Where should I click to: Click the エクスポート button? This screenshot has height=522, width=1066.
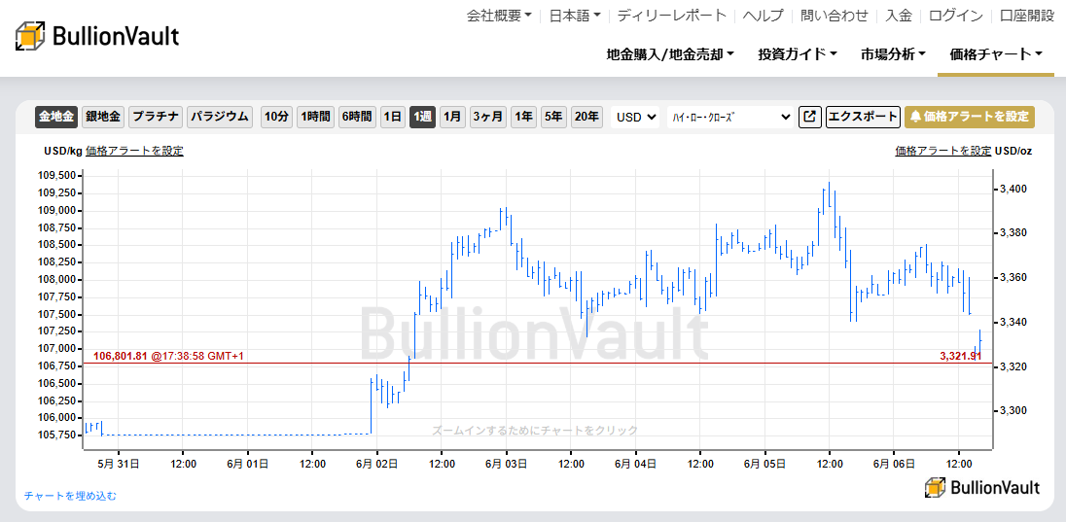[863, 117]
